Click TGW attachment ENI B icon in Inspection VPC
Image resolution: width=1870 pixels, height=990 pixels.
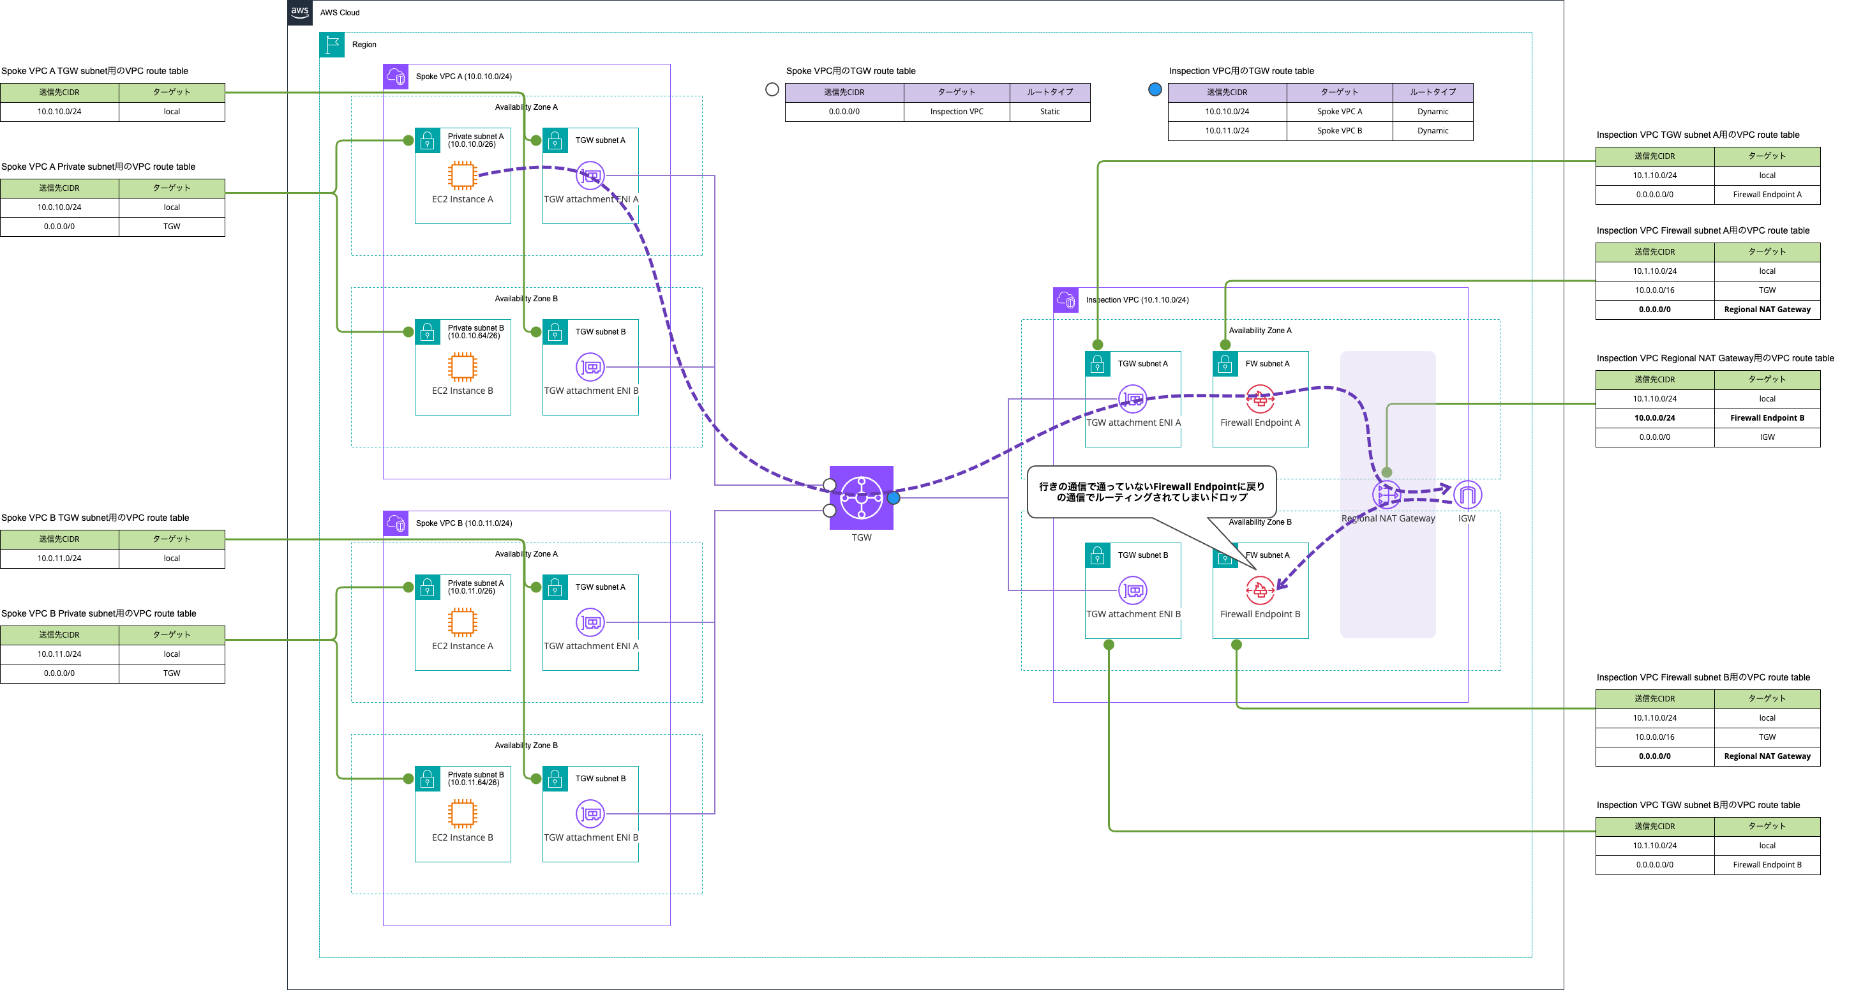1132,591
